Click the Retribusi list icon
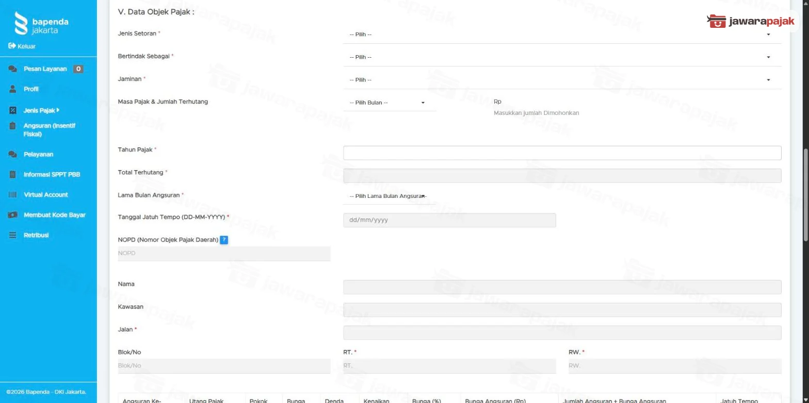 click(x=13, y=235)
